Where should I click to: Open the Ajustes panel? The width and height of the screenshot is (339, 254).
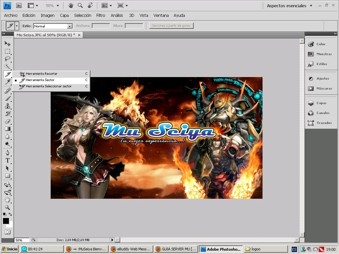(x=321, y=79)
